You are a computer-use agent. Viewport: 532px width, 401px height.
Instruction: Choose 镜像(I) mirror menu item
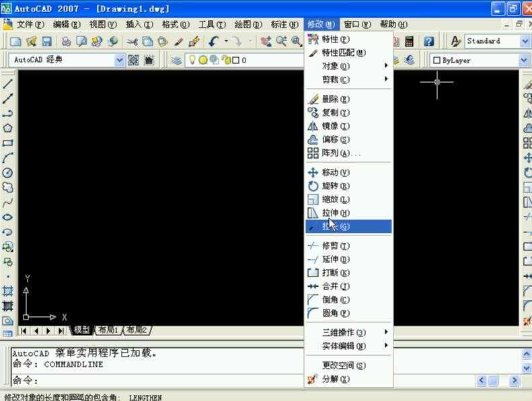pos(348,126)
